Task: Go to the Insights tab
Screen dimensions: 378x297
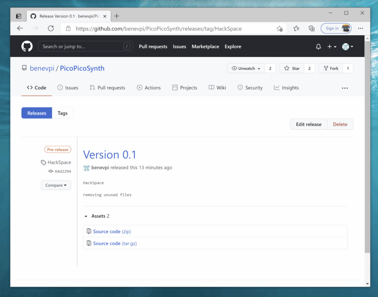Action: pyautogui.click(x=286, y=88)
